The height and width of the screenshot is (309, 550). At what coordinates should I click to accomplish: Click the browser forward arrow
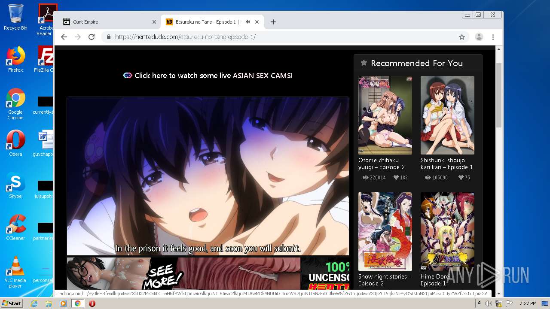[x=78, y=37]
